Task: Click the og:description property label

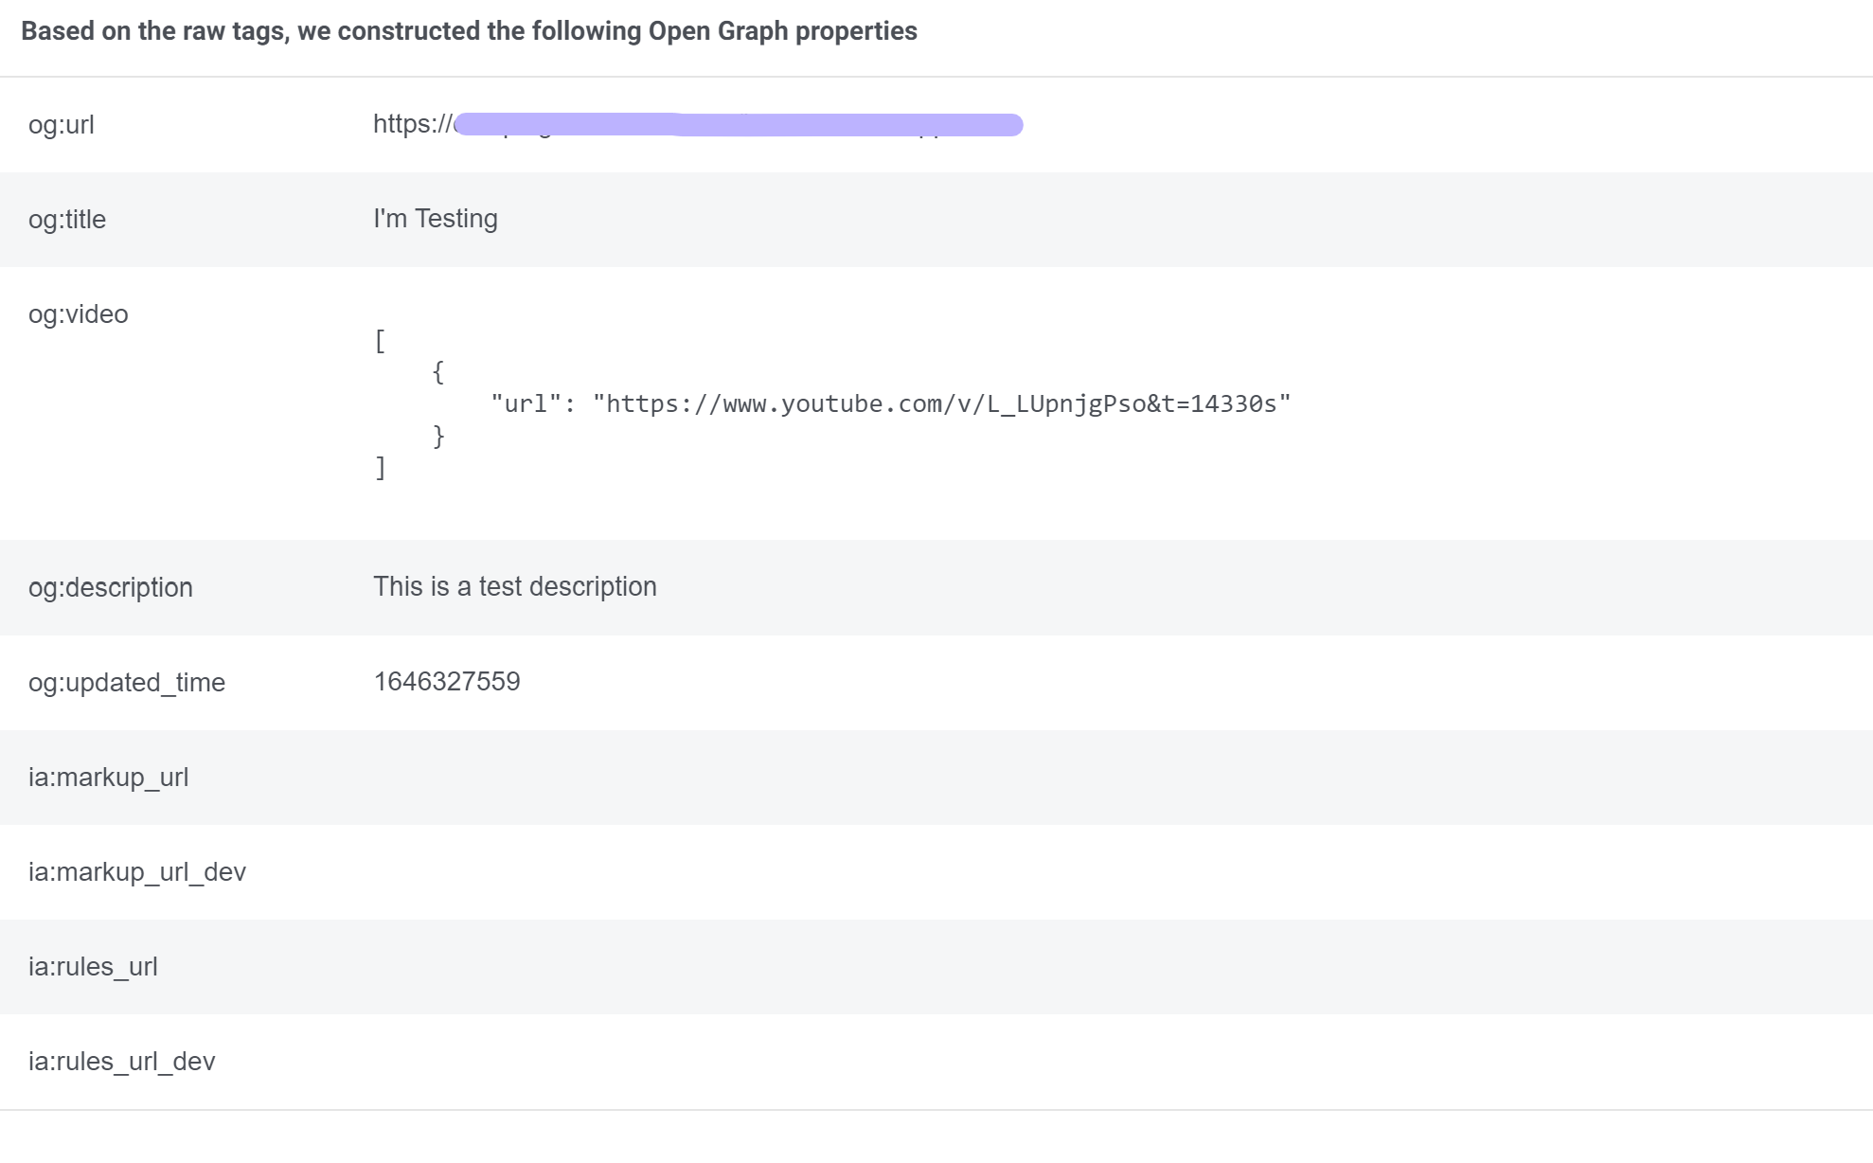Action: [111, 588]
